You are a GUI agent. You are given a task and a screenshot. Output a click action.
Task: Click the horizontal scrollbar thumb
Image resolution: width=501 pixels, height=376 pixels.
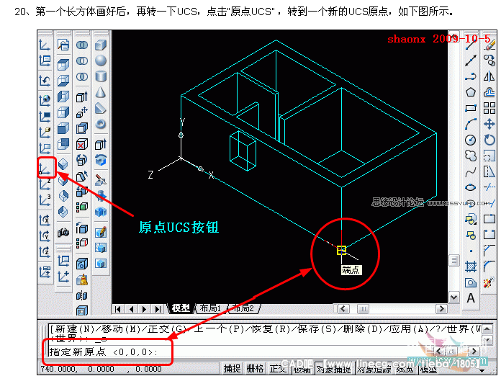pos(363,309)
